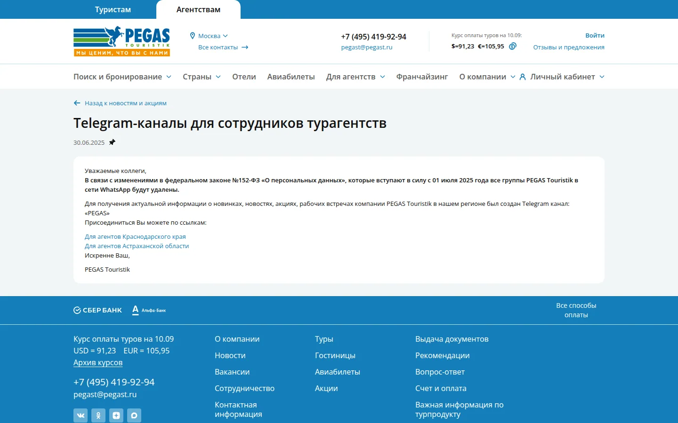This screenshot has width=678, height=423.
Task: Click the footer phone number
Action: pyautogui.click(x=114, y=382)
